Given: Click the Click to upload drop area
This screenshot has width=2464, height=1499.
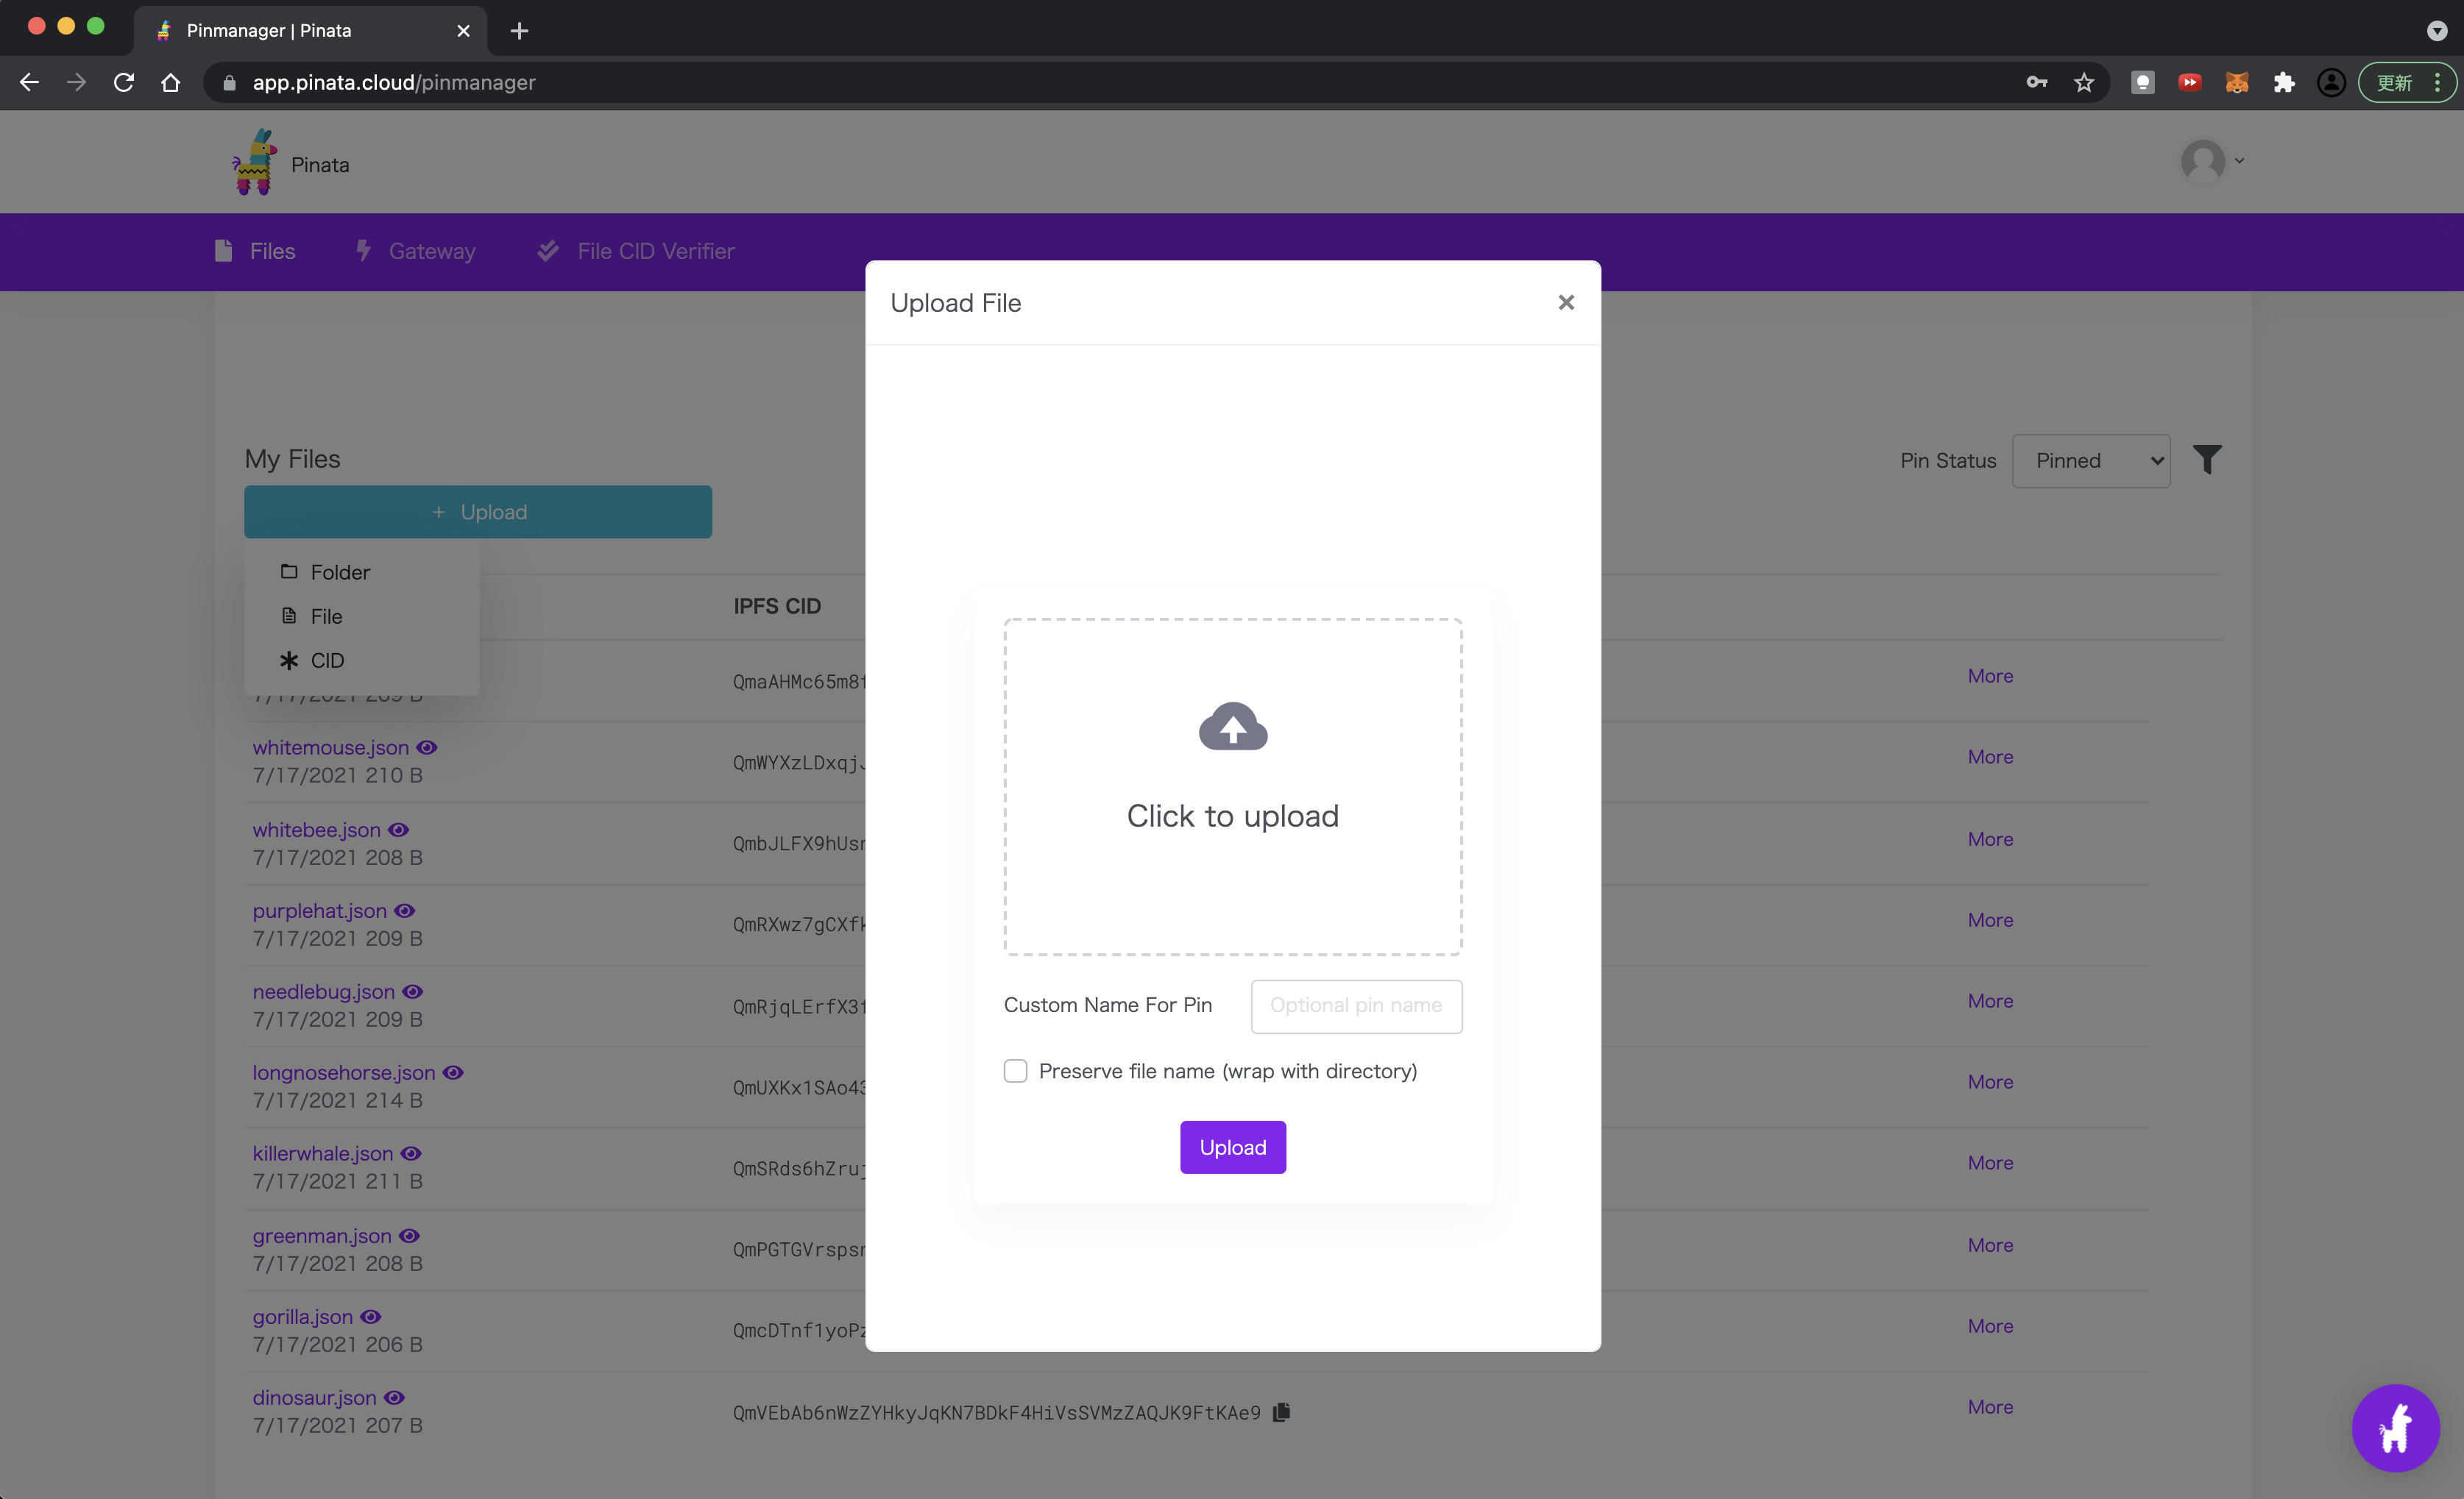Looking at the screenshot, I should click(1233, 786).
